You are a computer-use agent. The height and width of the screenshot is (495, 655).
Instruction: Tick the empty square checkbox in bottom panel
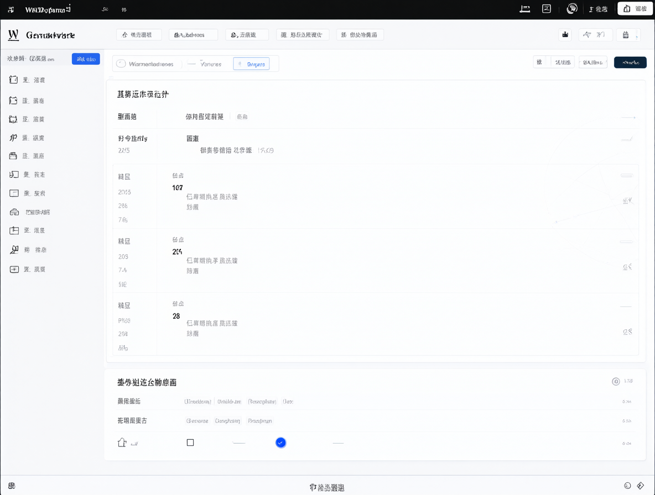190,443
